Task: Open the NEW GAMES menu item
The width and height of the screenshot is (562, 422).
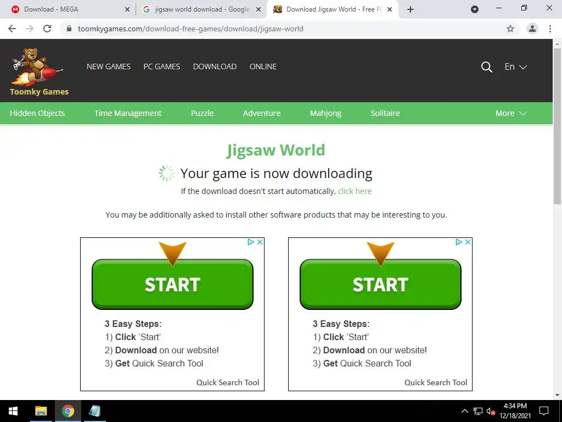Action: (109, 66)
